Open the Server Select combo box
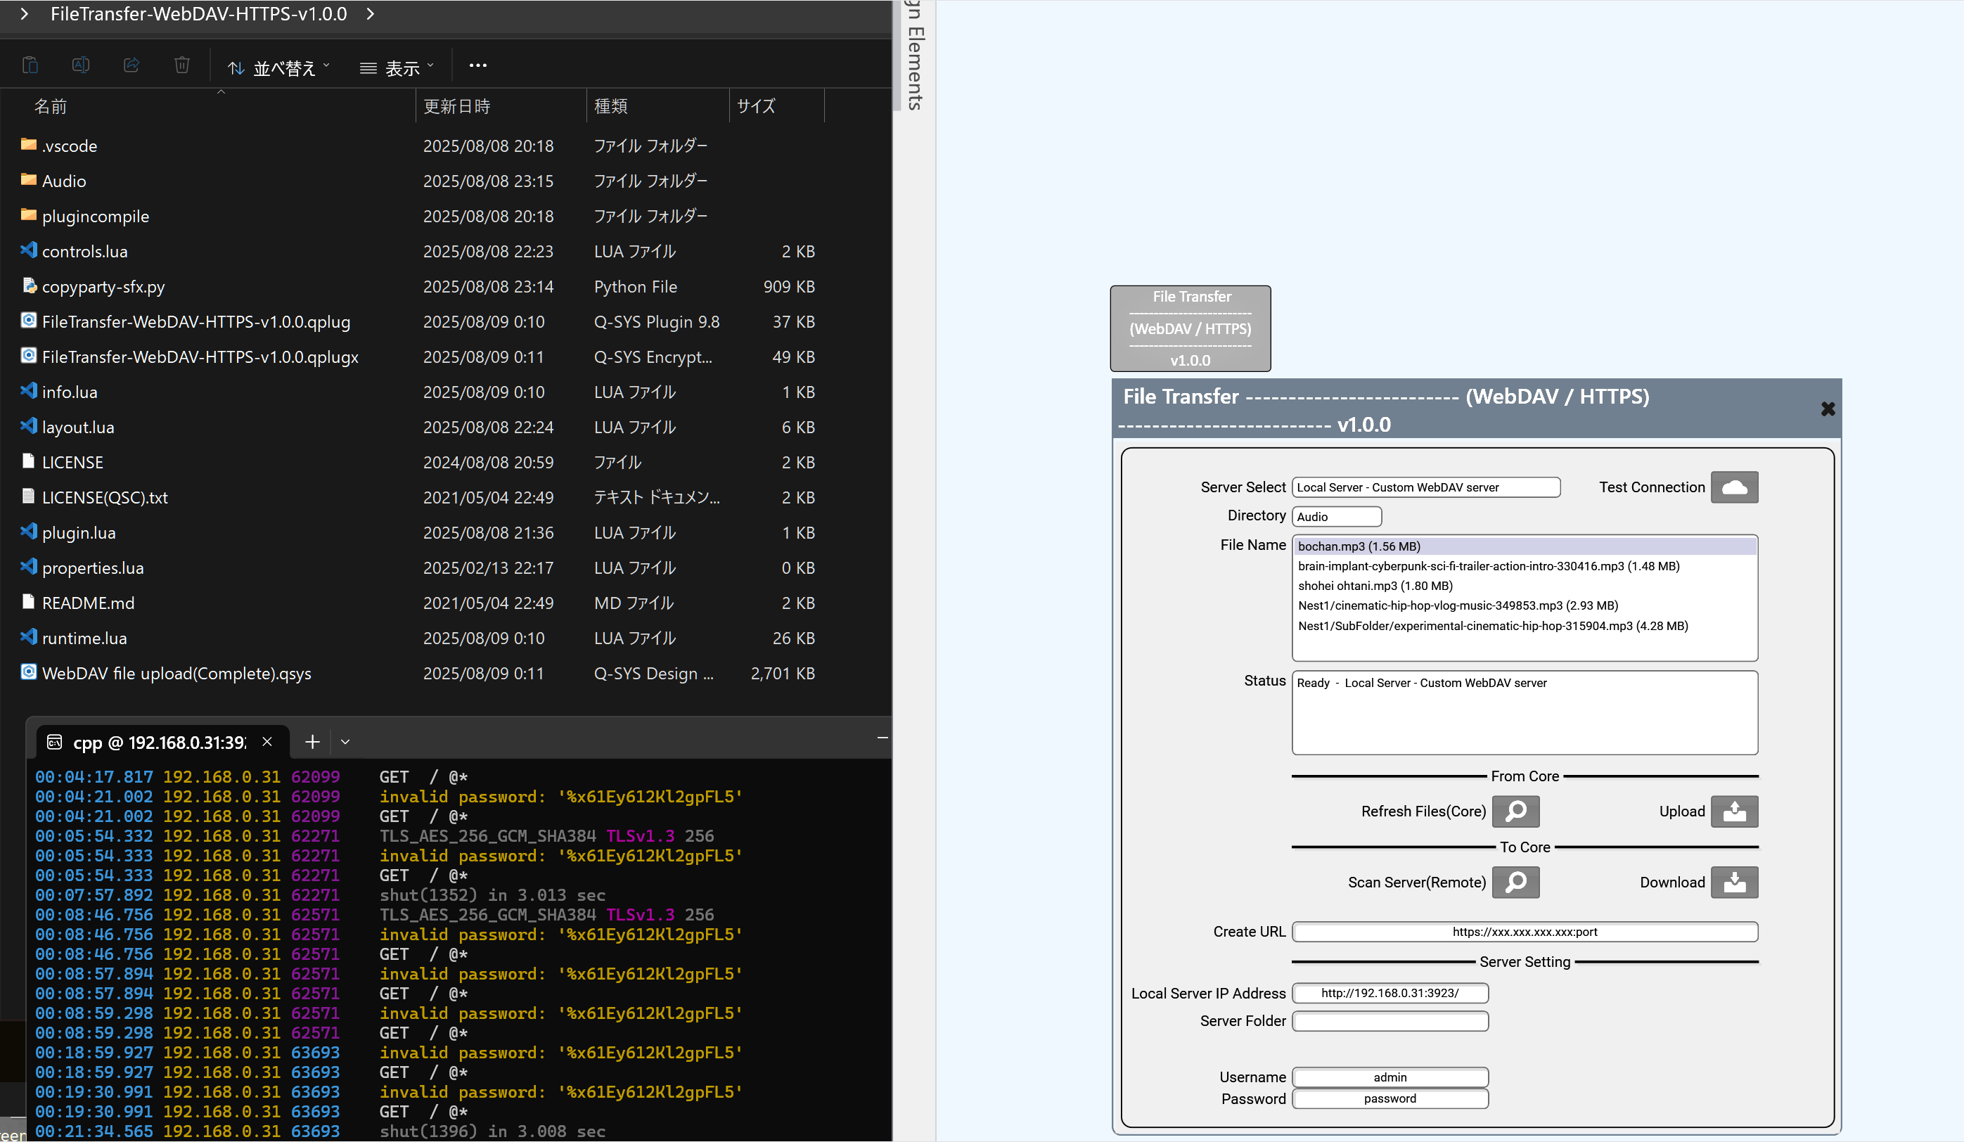Viewport: 1964px width, 1142px height. (1425, 487)
